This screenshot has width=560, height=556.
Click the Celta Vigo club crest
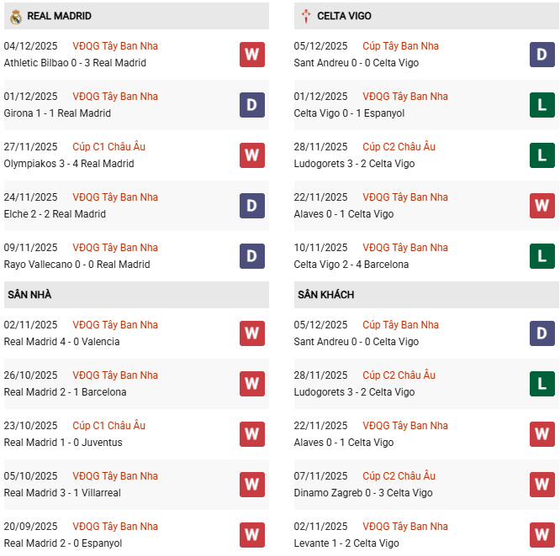[306, 16]
